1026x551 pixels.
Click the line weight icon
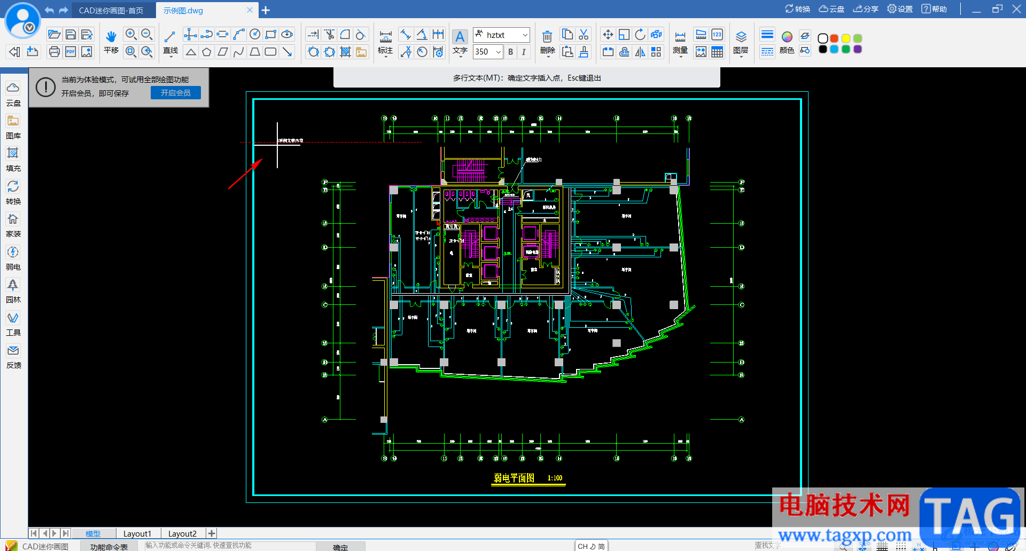coord(767,35)
